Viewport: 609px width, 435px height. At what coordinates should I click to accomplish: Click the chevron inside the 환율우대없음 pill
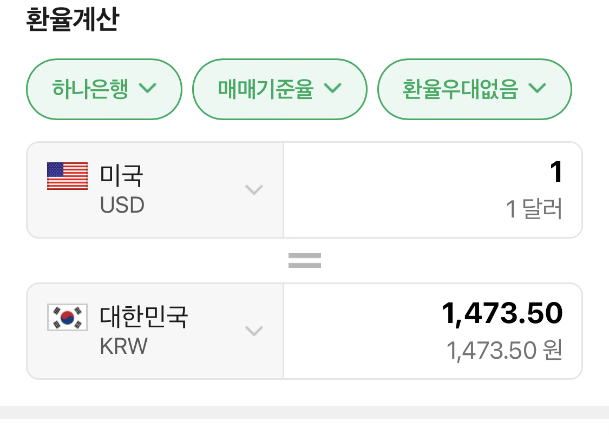pos(538,88)
